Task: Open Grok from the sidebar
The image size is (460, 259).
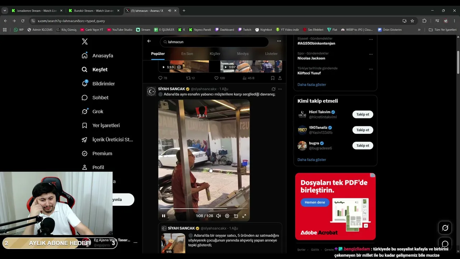Action: [92, 112]
